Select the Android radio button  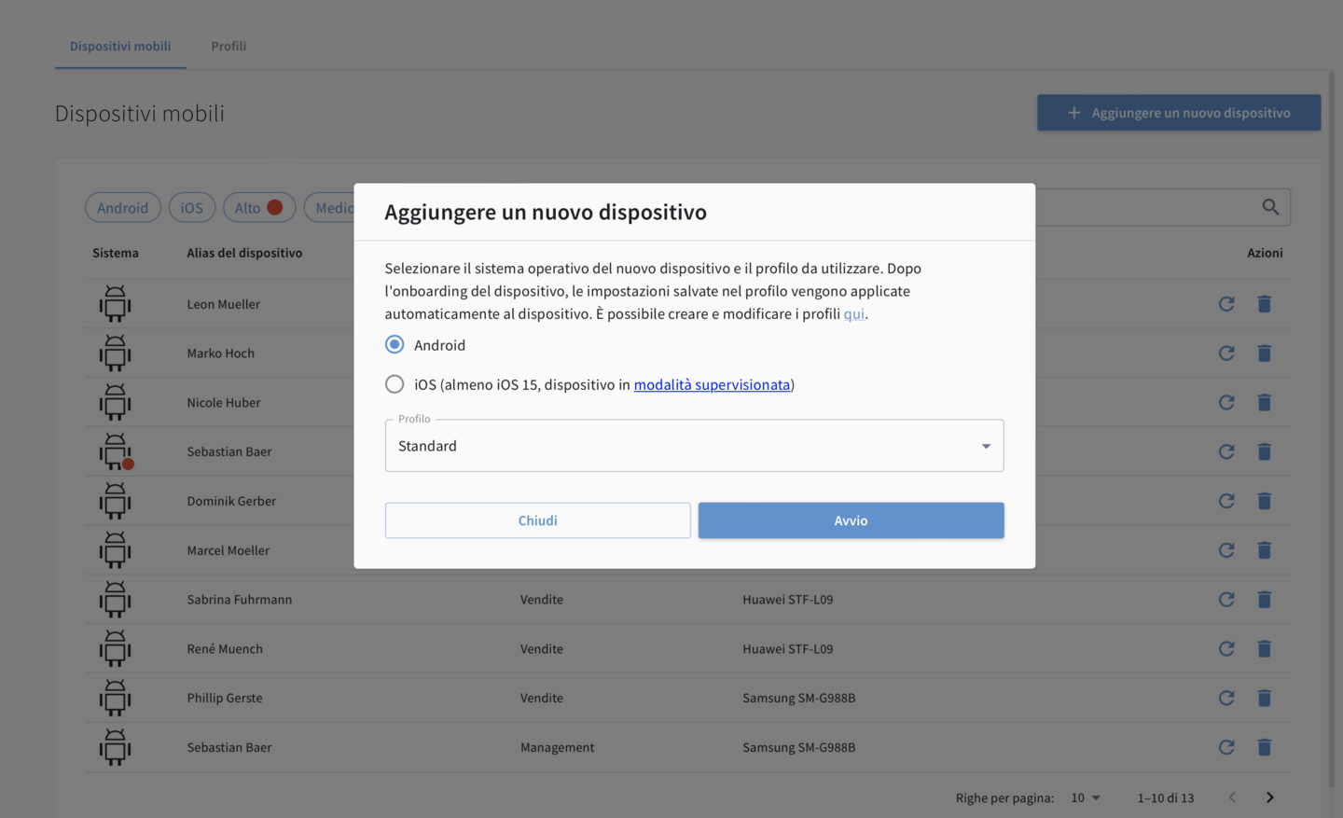395,345
